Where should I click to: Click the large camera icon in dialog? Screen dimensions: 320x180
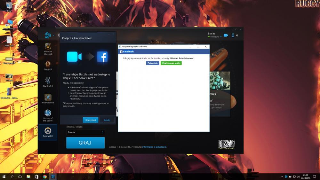click(x=74, y=57)
